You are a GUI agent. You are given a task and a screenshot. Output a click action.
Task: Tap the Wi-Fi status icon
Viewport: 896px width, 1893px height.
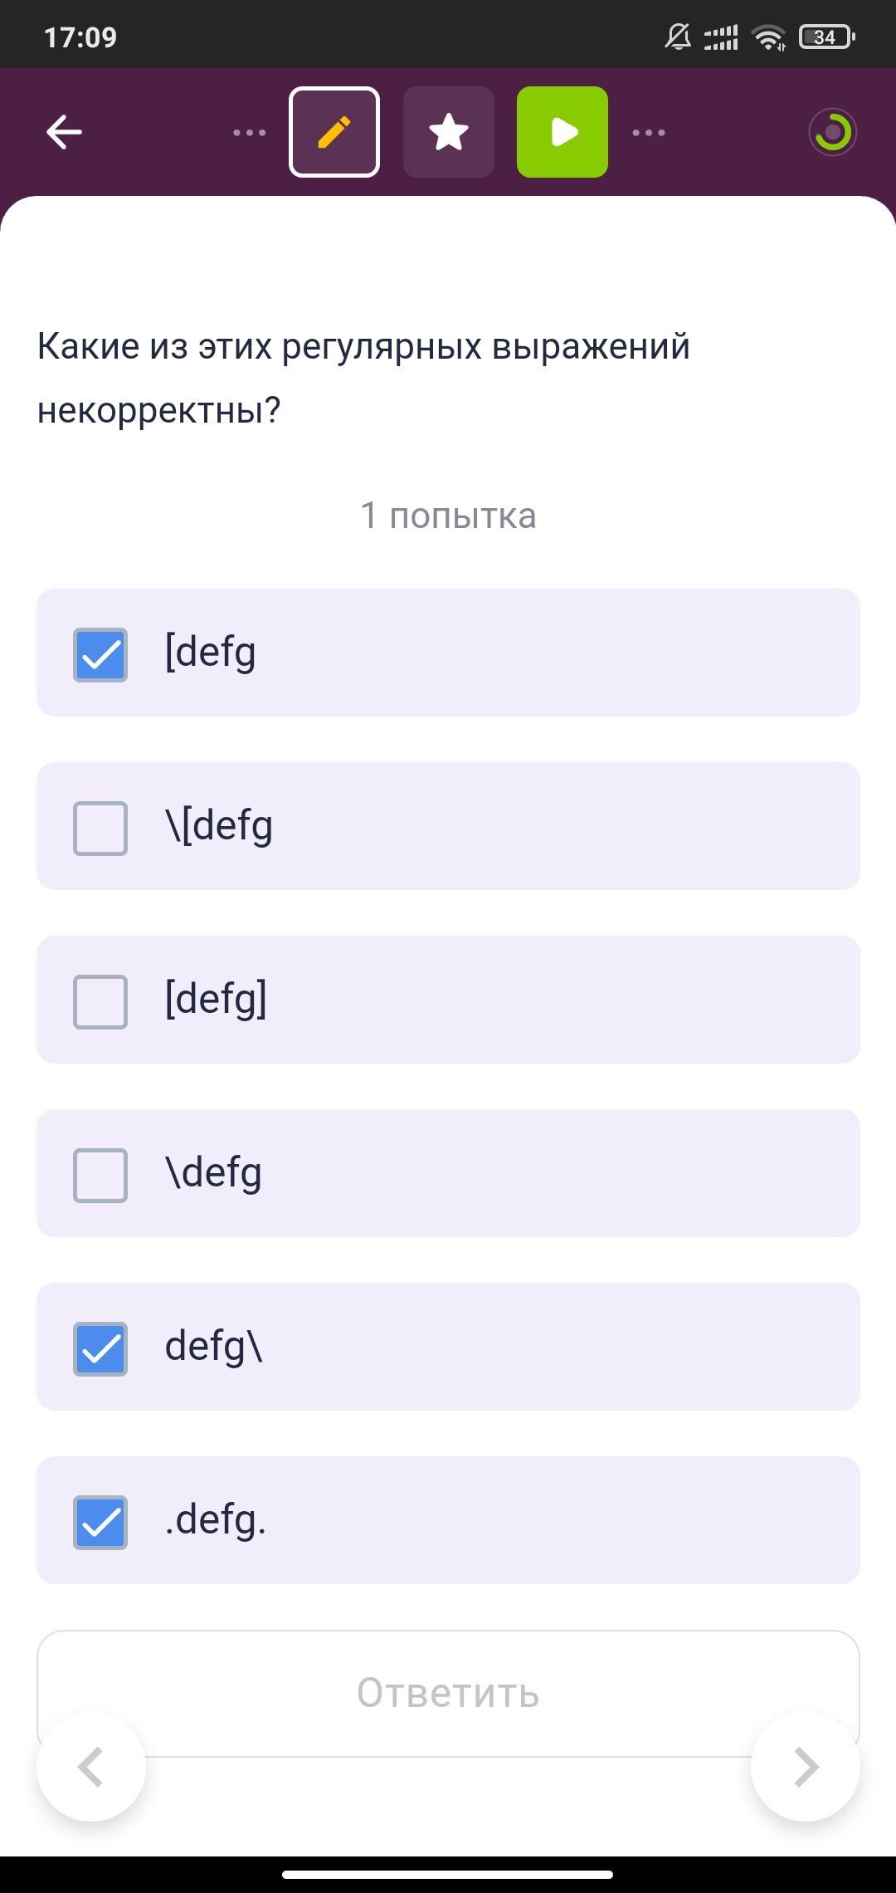tap(768, 37)
